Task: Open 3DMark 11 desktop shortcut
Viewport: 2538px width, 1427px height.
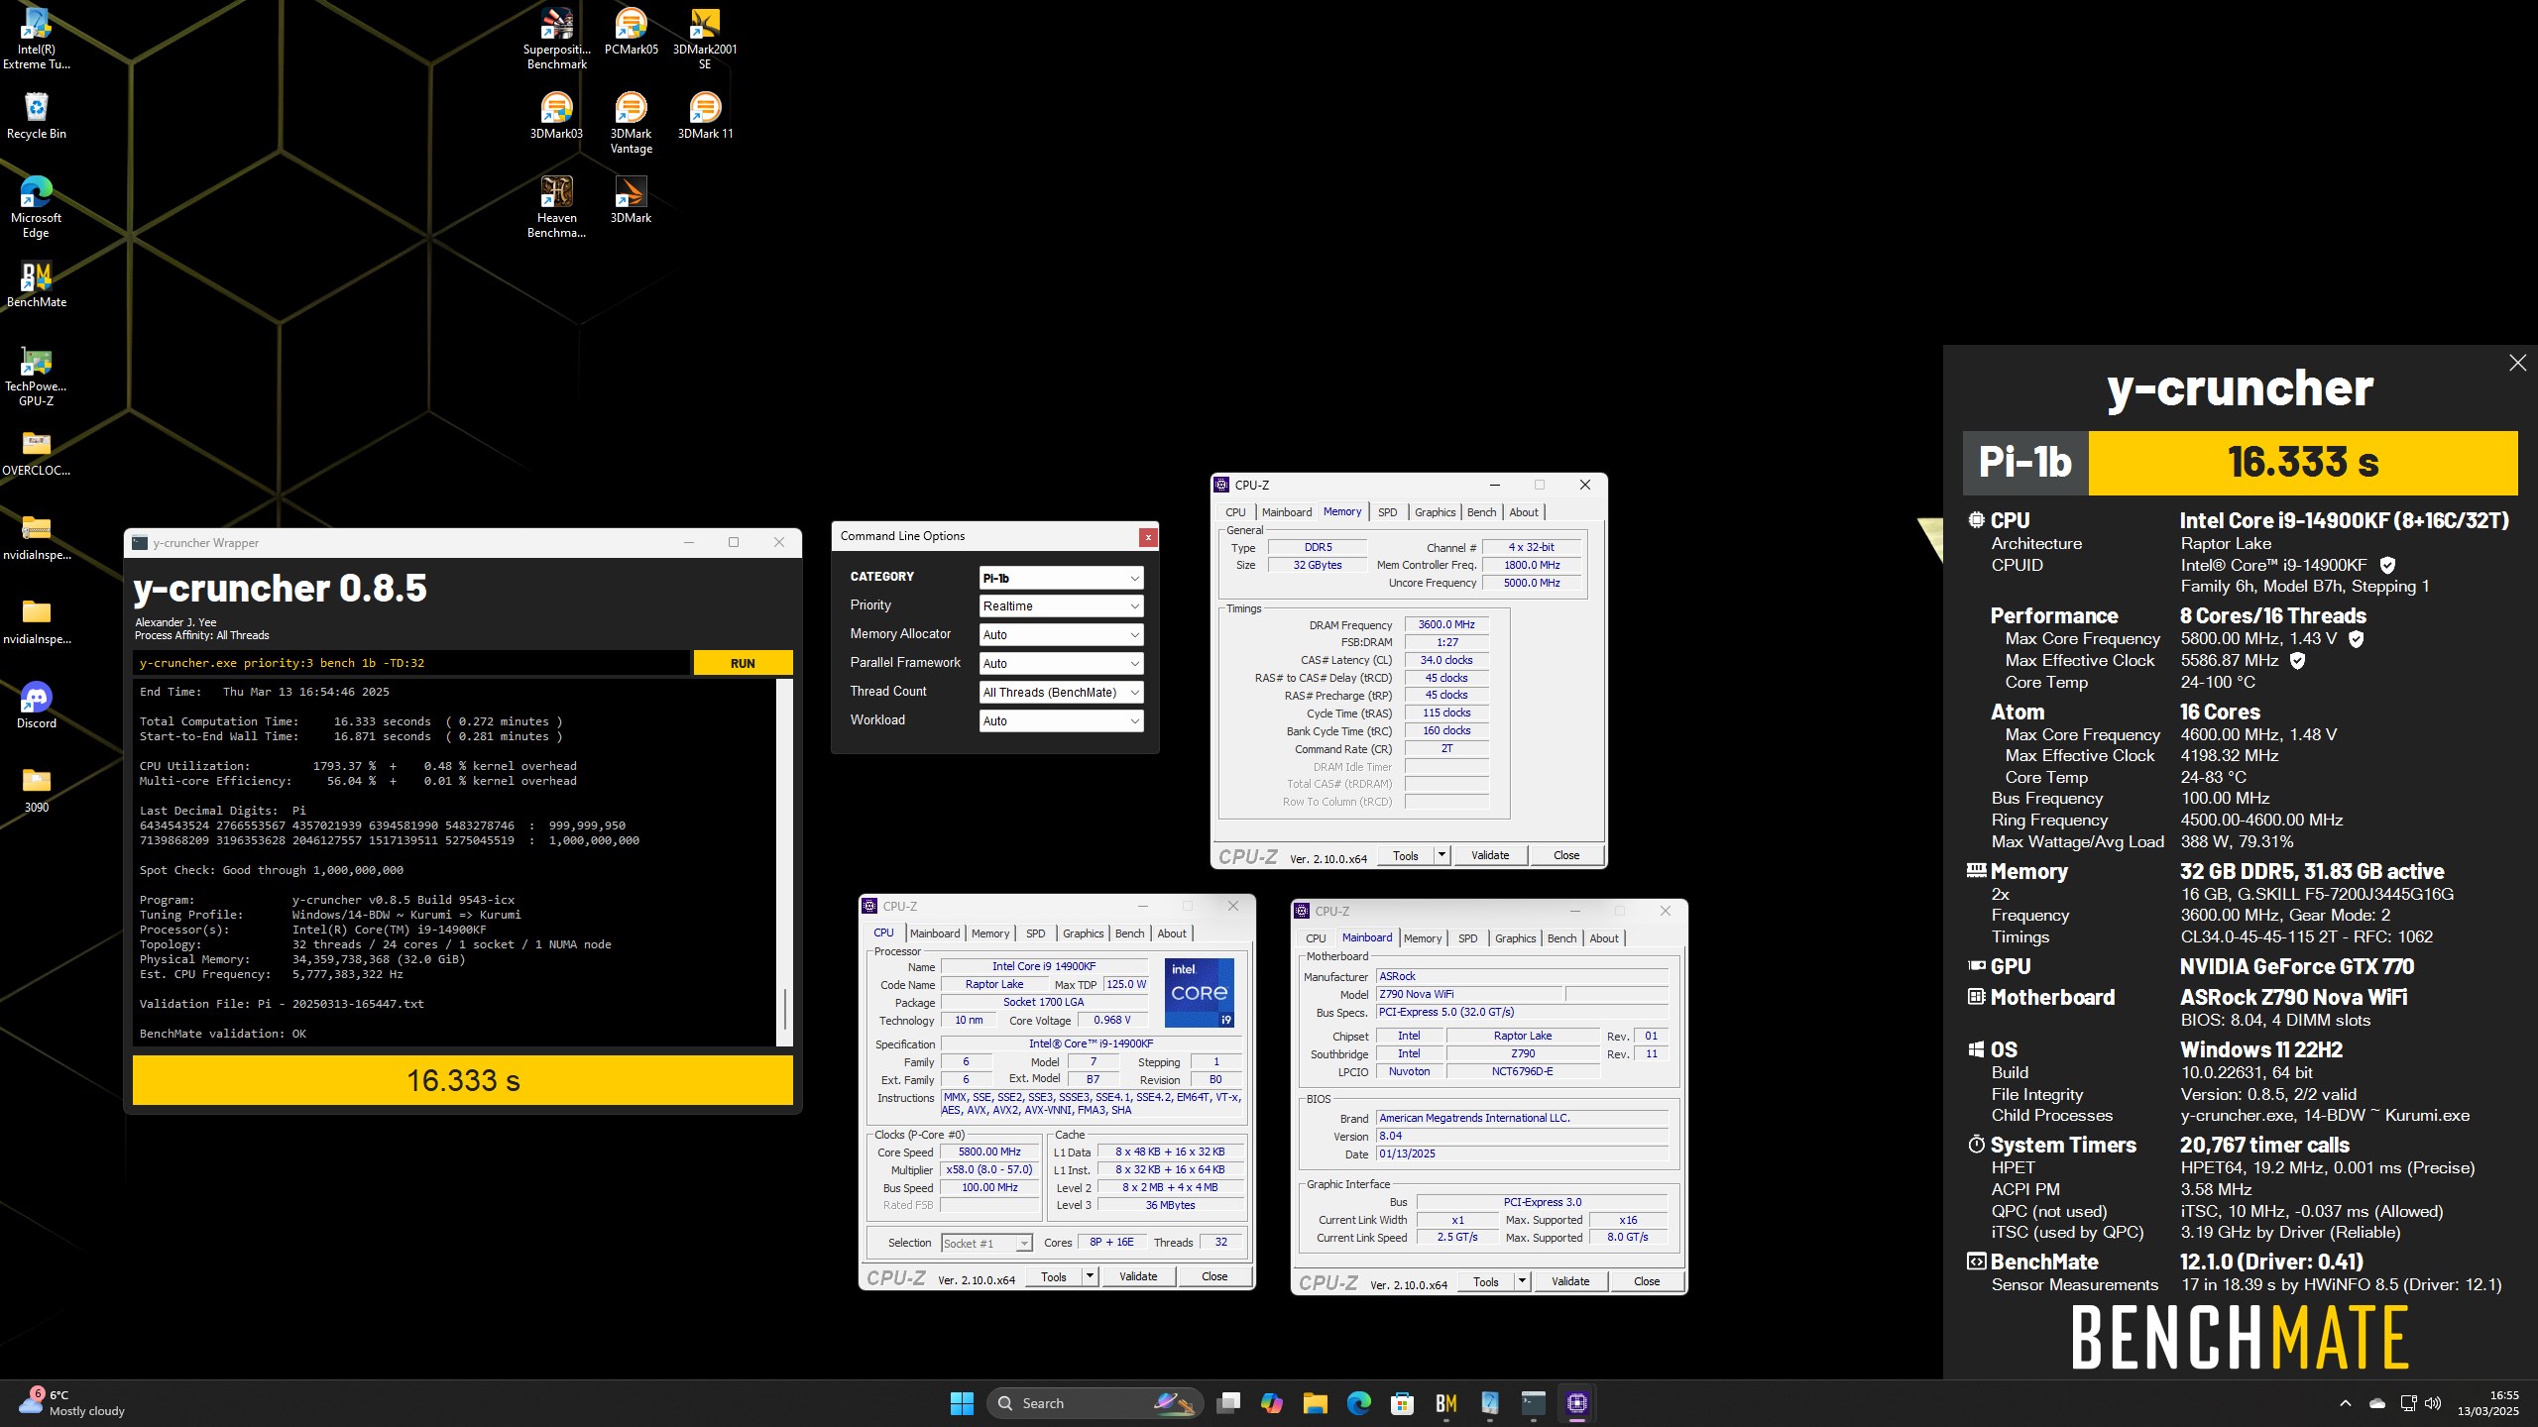Action: [x=705, y=116]
